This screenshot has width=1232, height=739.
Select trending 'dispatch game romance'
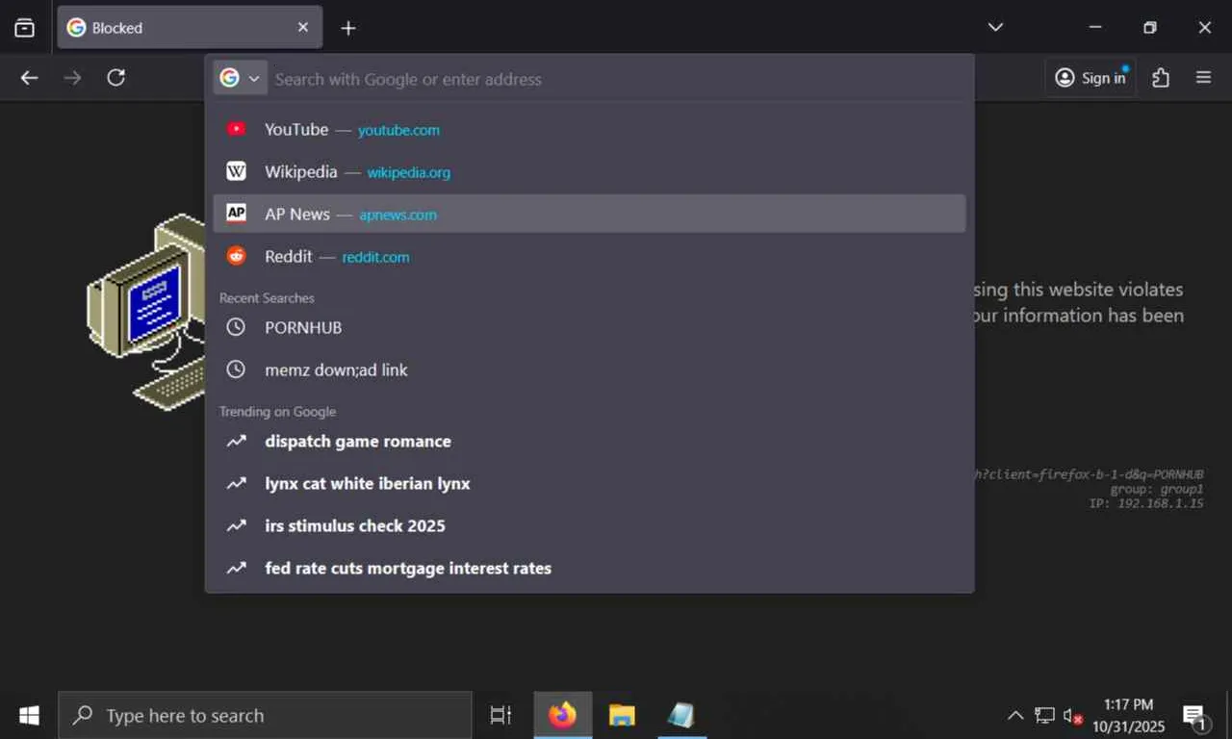(589, 441)
